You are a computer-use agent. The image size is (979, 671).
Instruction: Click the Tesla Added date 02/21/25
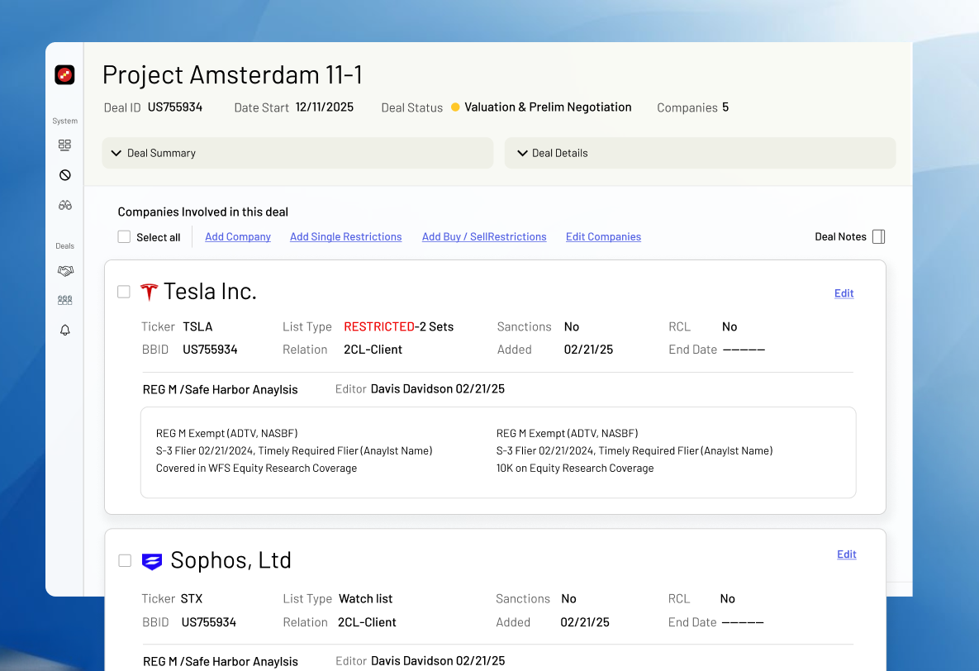588,350
